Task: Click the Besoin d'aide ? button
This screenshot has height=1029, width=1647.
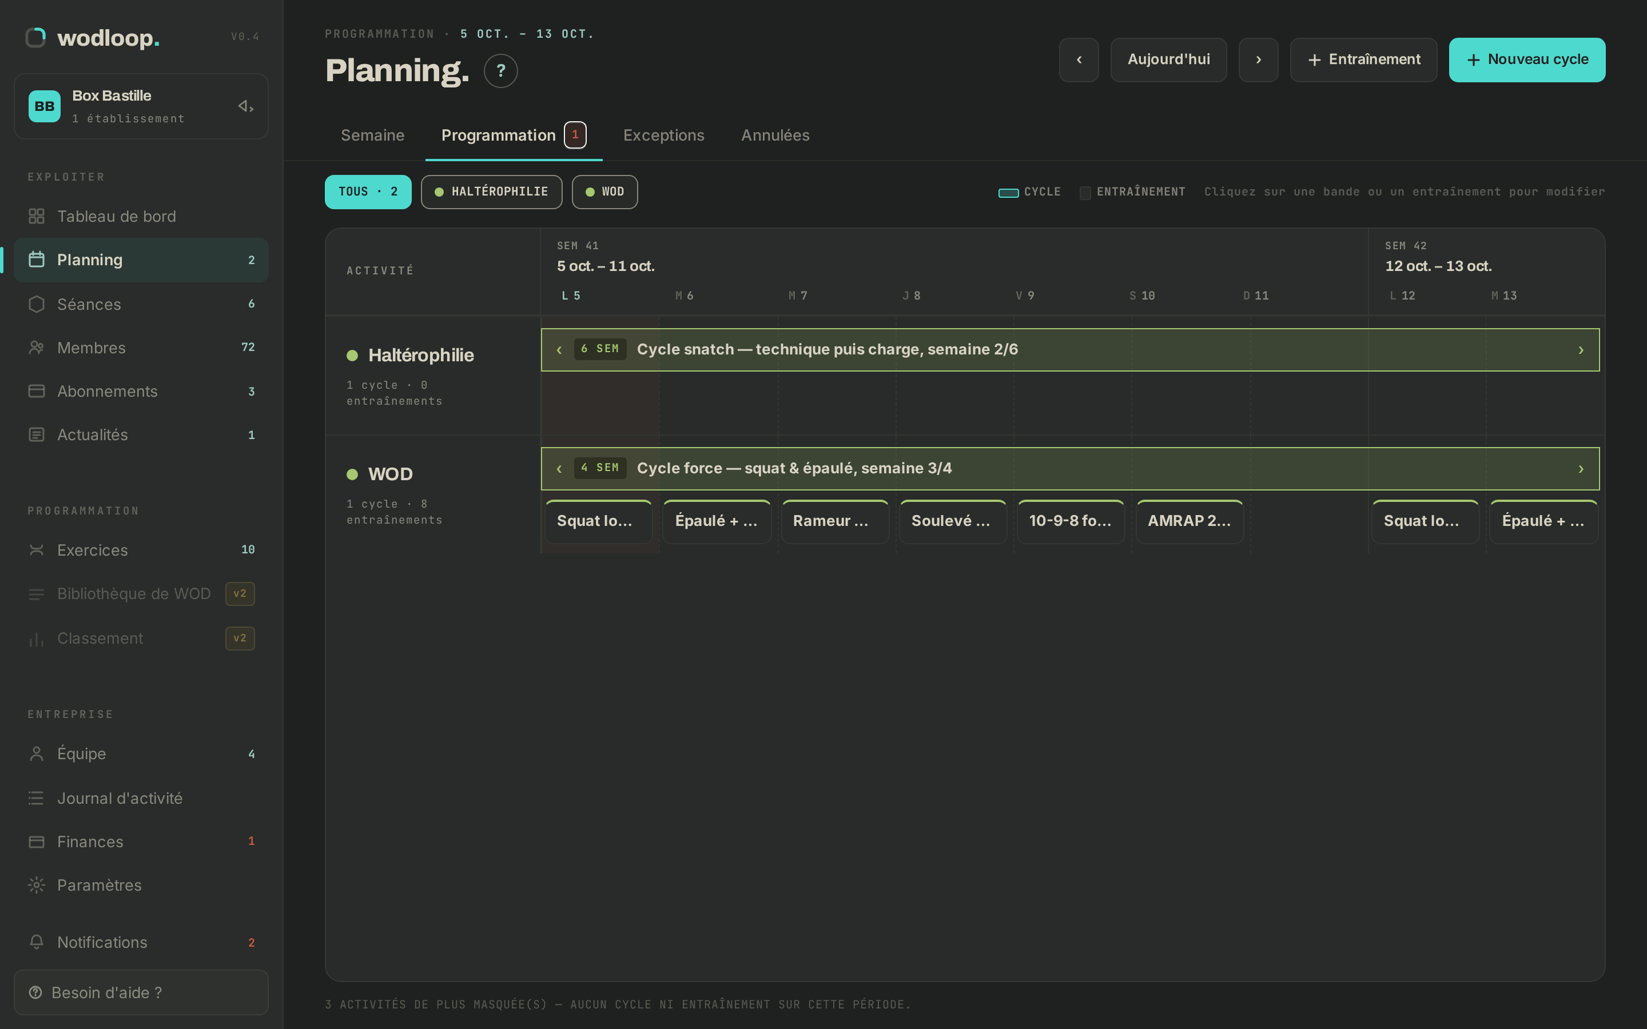Action: tap(141, 992)
